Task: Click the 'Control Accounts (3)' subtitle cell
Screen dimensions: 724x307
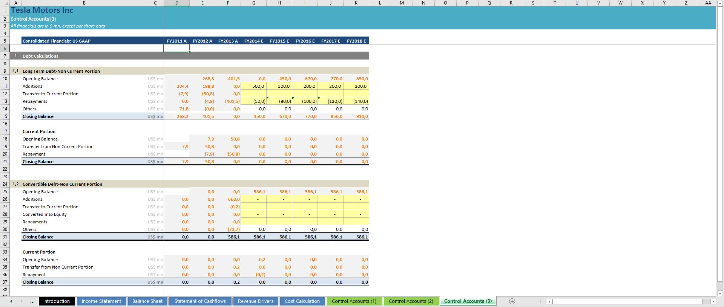Action: point(33,19)
